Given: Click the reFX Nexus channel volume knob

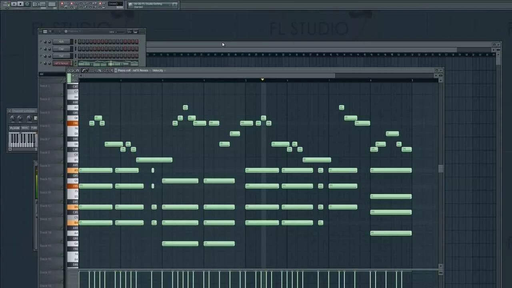Looking at the screenshot, I should click(x=50, y=63).
